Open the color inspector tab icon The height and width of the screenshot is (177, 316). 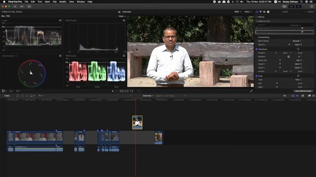[x=261, y=12]
